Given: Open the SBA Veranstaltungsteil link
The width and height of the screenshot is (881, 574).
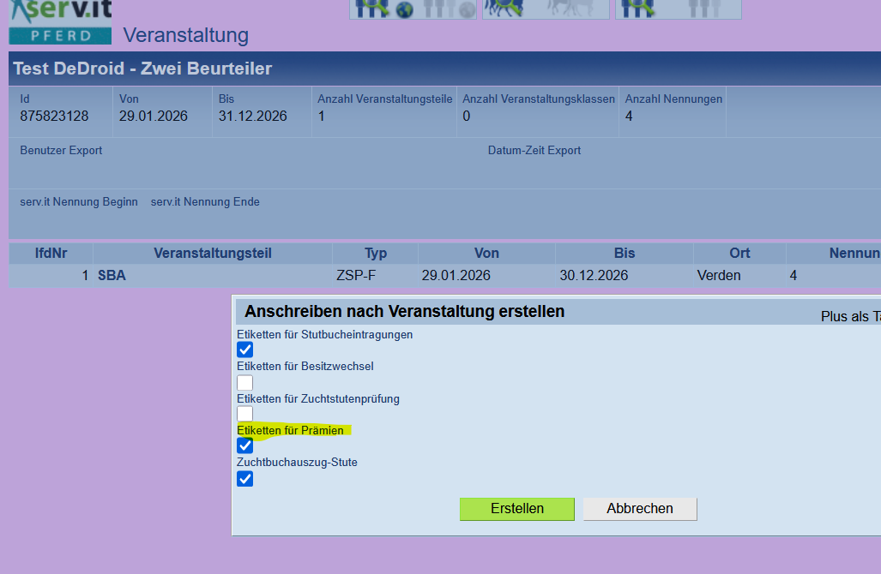Looking at the screenshot, I should click(x=112, y=276).
